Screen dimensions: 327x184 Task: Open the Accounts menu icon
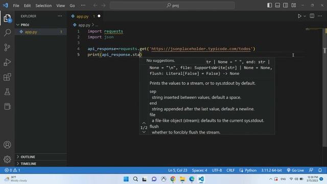click(7, 145)
